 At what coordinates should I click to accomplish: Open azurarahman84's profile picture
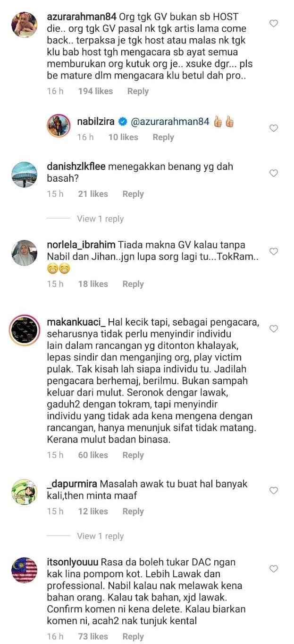tap(24, 25)
